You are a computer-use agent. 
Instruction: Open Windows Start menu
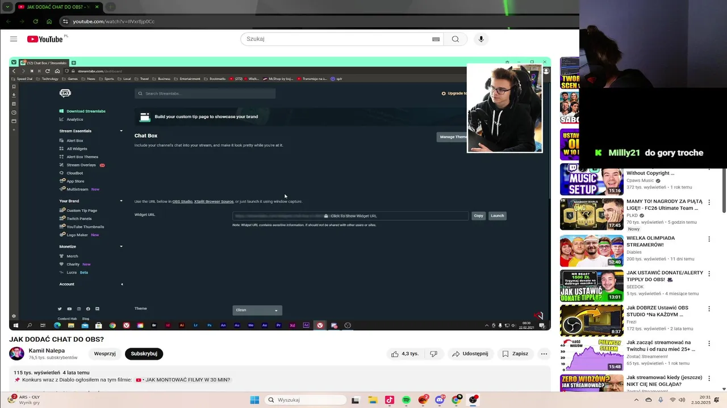click(254, 400)
